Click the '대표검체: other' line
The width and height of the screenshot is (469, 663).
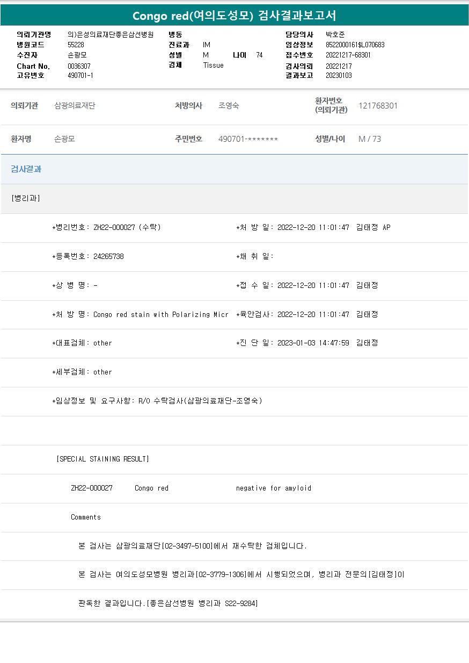(x=82, y=343)
